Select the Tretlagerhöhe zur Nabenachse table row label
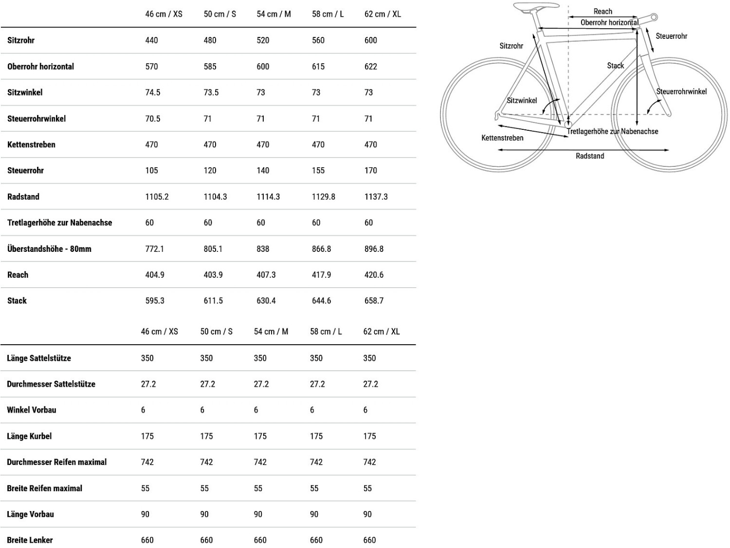Screen dimensions: 730x548 (59, 223)
